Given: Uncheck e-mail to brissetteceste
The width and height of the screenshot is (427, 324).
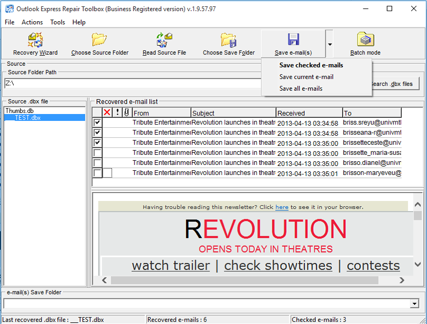Looking at the screenshot, I should pos(97,143).
